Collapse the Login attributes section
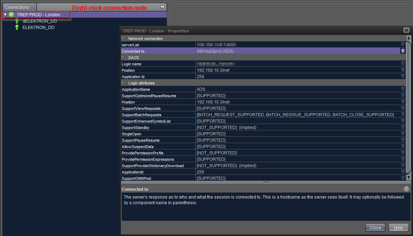The height and width of the screenshot is (236, 413). click(123, 83)
